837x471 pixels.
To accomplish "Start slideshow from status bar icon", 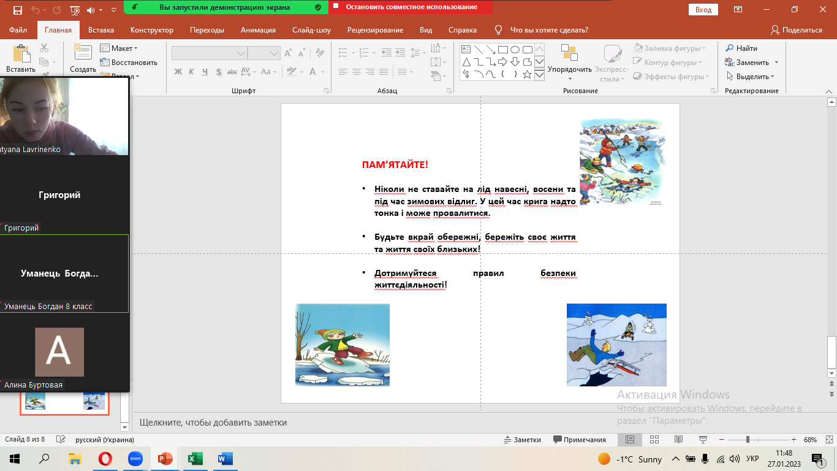I will pyautogui.click(x=703, y=440).
